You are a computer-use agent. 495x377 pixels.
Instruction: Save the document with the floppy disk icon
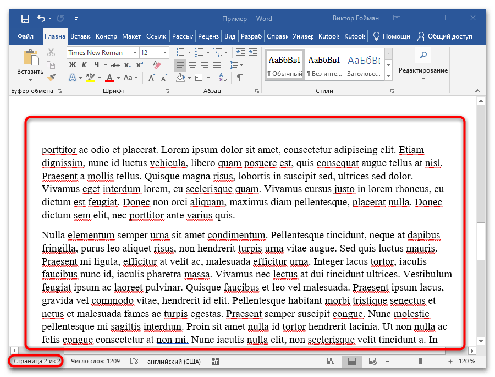[x=25, y=18]
